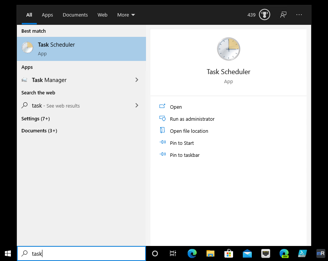Switch to the All search tab

click(x=29, y=15)
